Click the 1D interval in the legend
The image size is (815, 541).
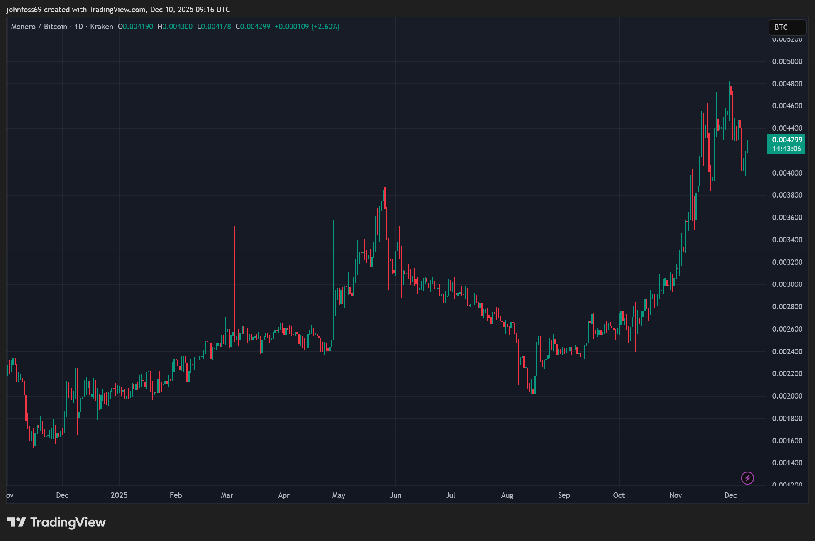(78, 27)
